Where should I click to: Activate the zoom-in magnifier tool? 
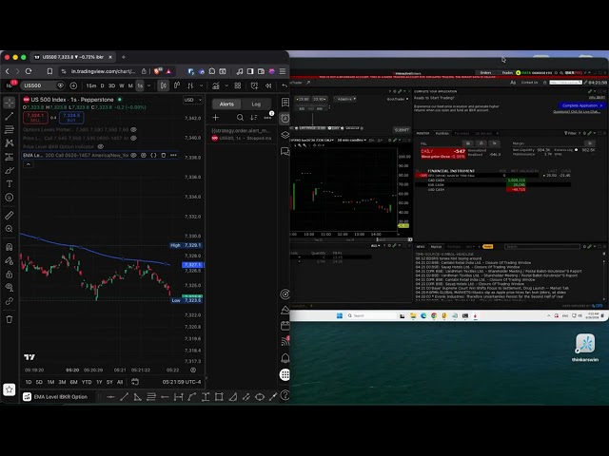click(10, 229)
